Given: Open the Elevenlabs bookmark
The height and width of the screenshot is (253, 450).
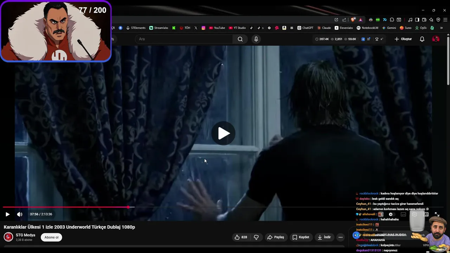Looking at the screenshot, I should click(x=343, y=28).
